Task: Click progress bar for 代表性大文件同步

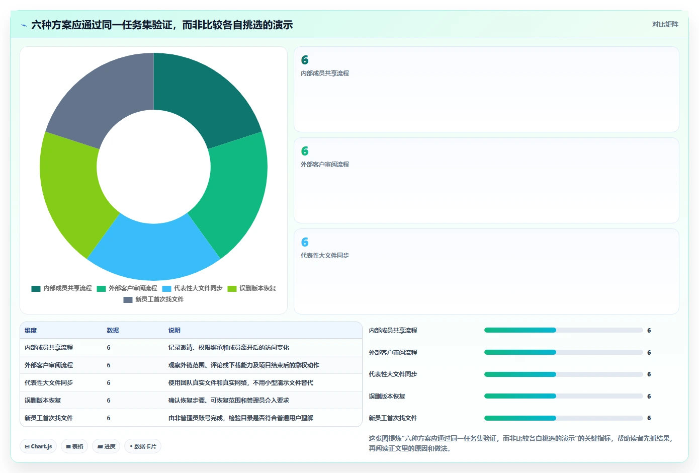Action: point(563,374)
